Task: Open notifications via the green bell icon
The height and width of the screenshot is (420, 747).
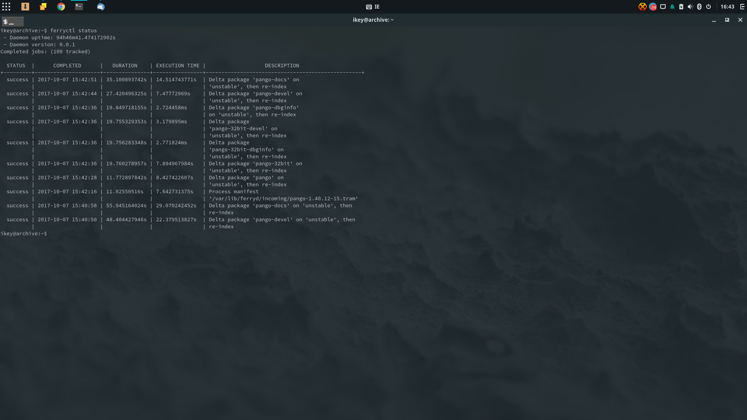Action: (672, 7)
